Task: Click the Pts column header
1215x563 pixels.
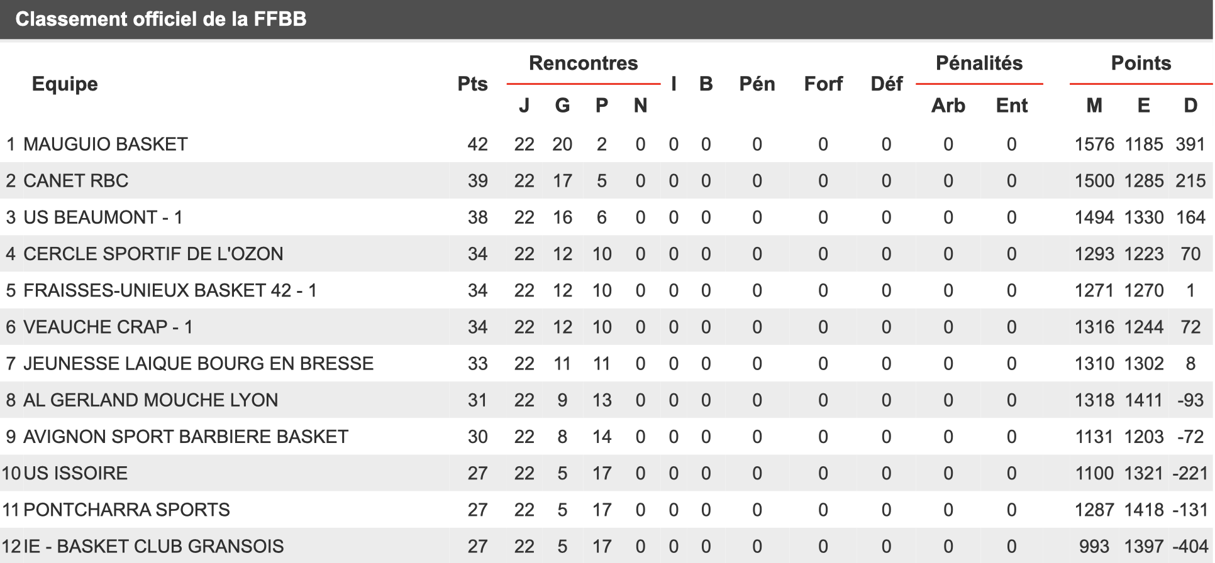Action: point(472,84)
